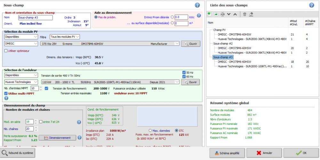Screen dimensions: 320x160
Task: Click the duplicate sub-array icon with green arrow
Action: [216, 14]
